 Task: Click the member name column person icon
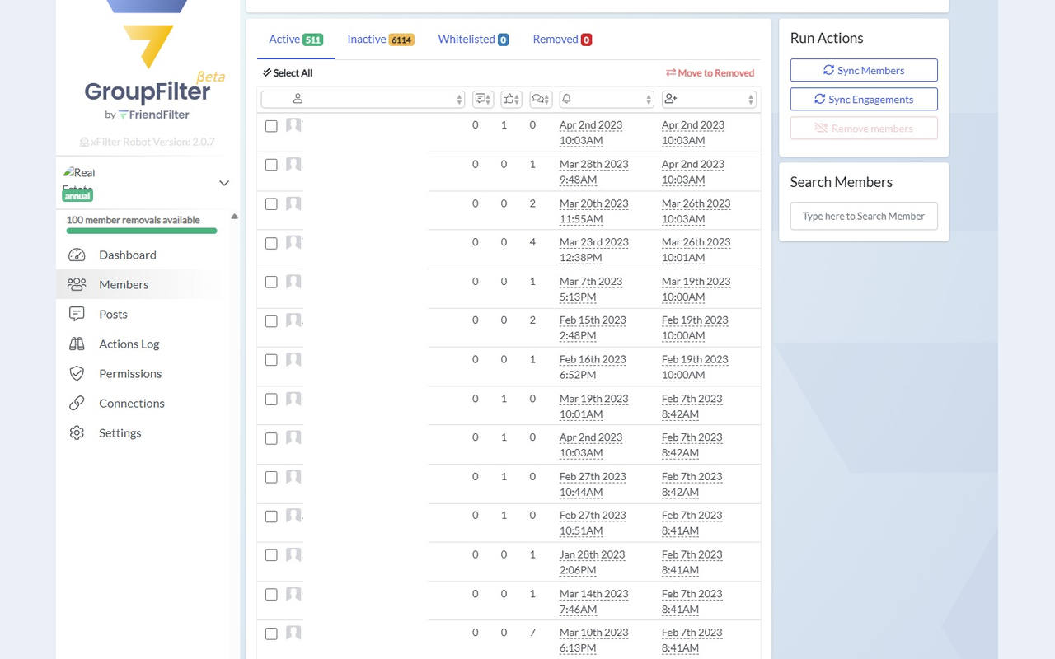pyautogui.click(x=298, y=99)
